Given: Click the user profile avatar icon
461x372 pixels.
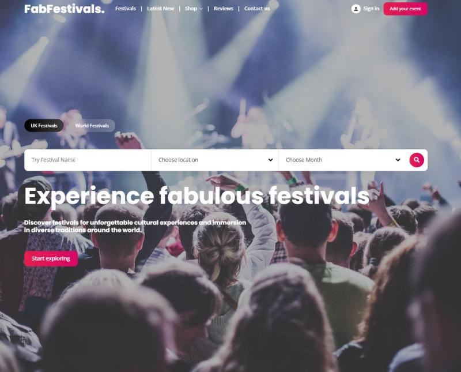Looking at the screenshot, I should [356, 9].
